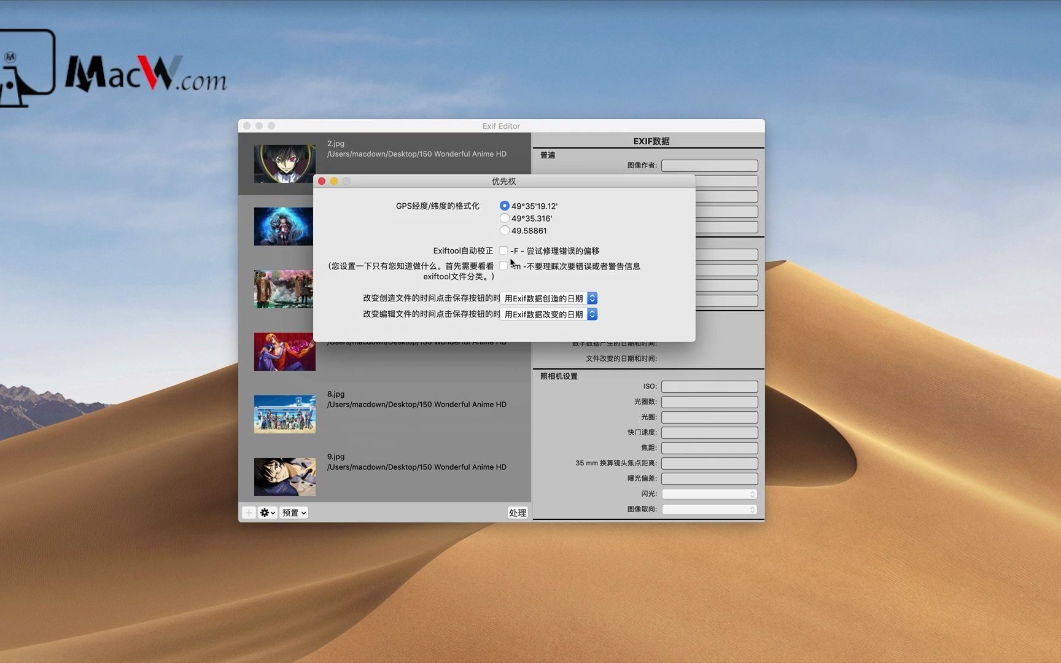Select the red-purple anime thumbnail above 8.jpg
Screen dimensions: 1061x663
click(285, 352)
